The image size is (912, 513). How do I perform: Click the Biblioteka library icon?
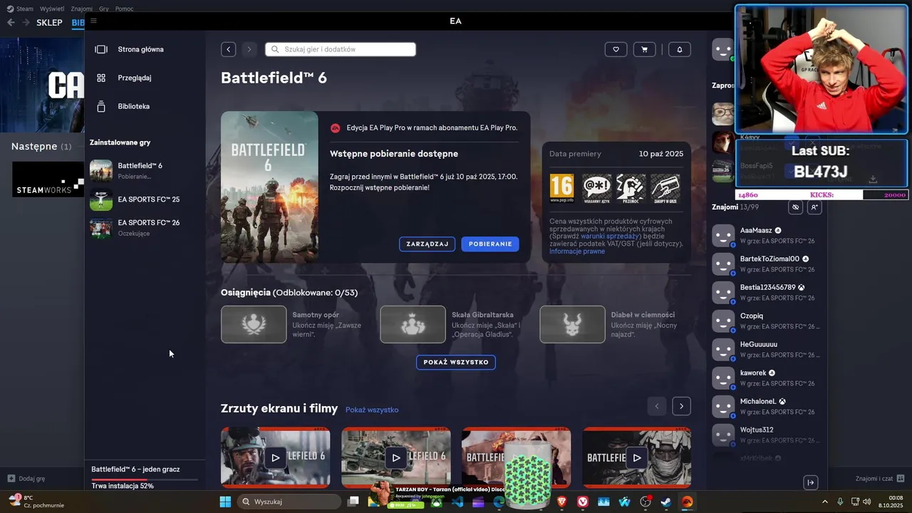pos(101,106)
